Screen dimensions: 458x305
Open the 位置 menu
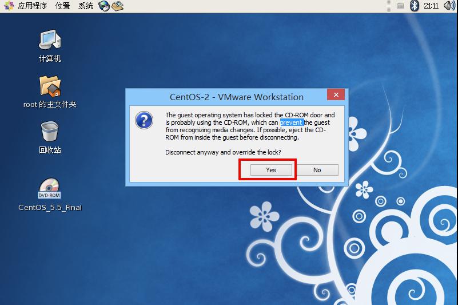click(x=62, y=6)
